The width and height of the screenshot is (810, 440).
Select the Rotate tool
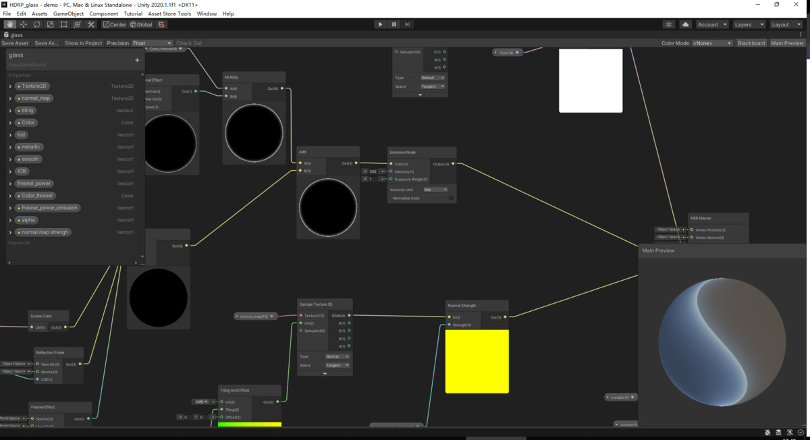36,24
